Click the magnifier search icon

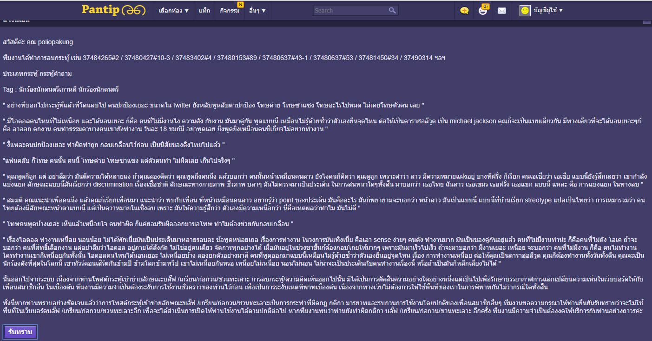(x=393, y=10)
